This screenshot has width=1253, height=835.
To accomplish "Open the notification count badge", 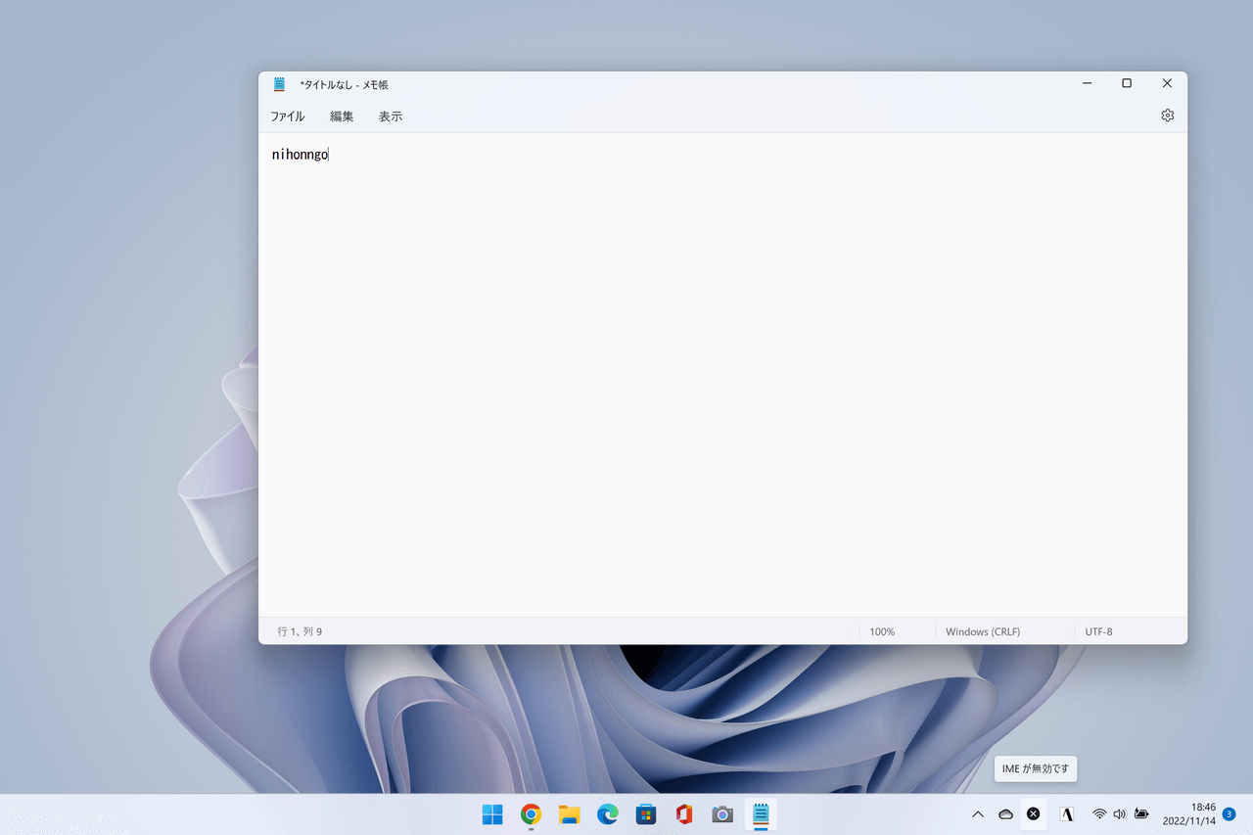I will [1229, 814].
